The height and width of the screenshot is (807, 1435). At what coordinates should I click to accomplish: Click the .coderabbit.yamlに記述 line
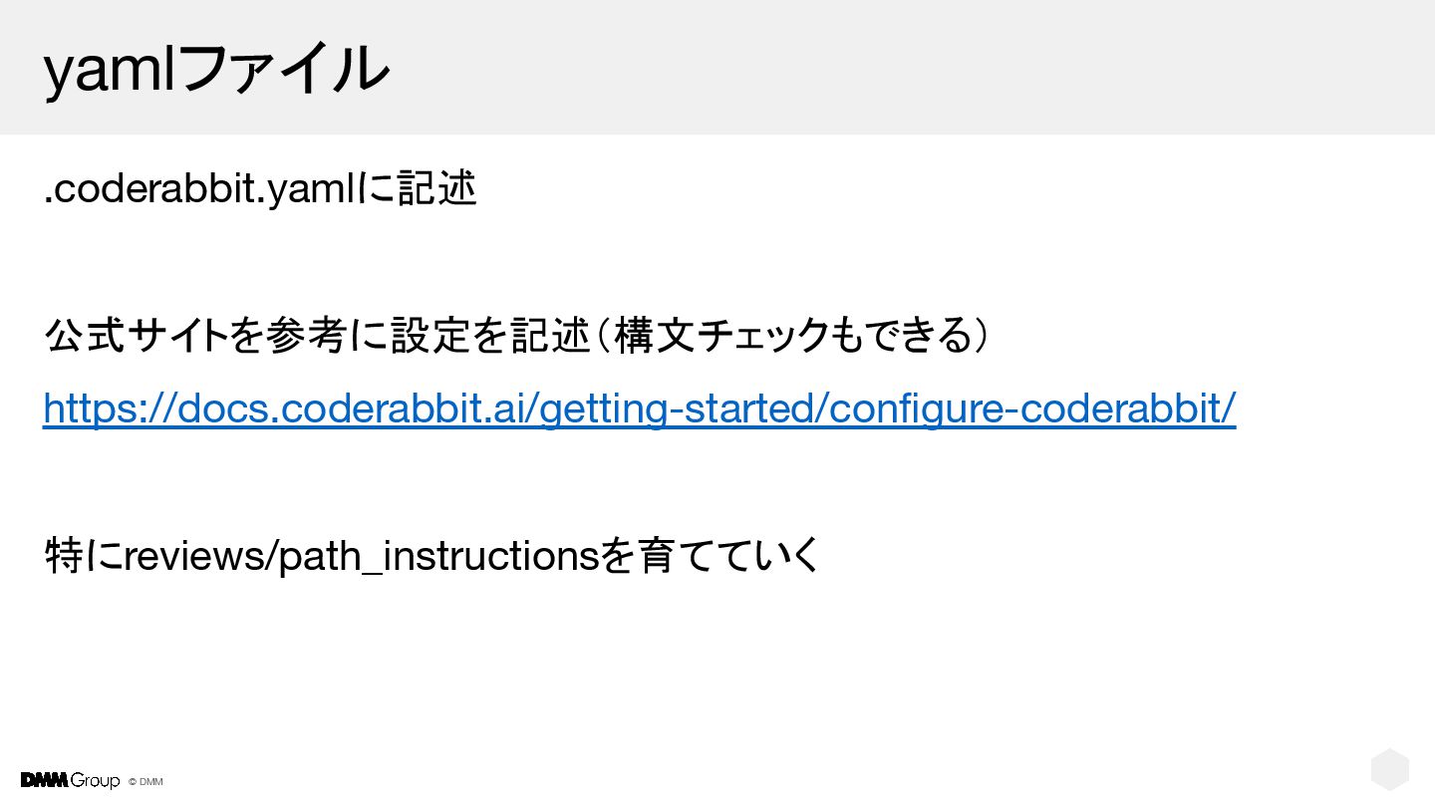[x=260, y=187]
